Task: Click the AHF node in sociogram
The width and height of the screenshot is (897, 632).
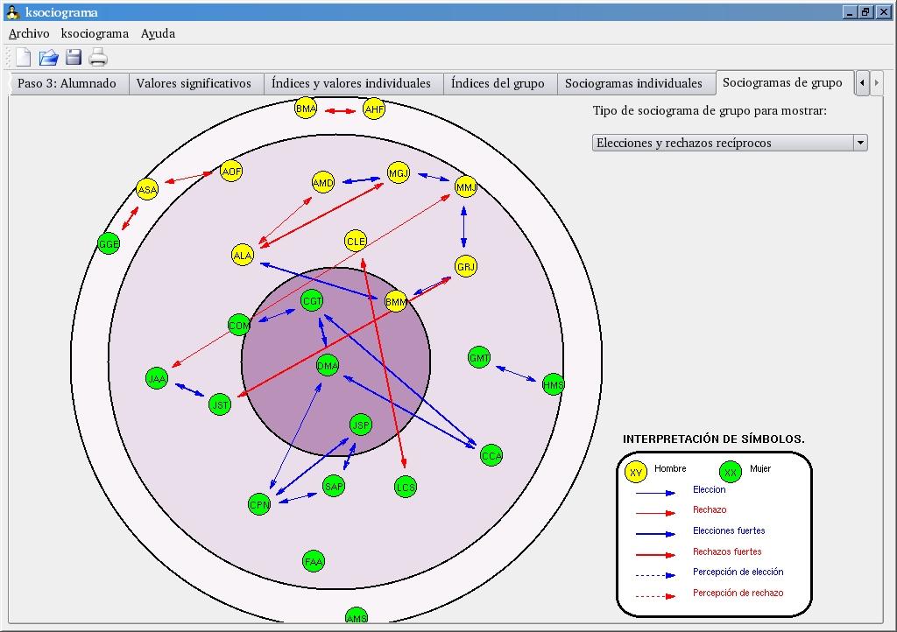Action: tap(374, 109)
